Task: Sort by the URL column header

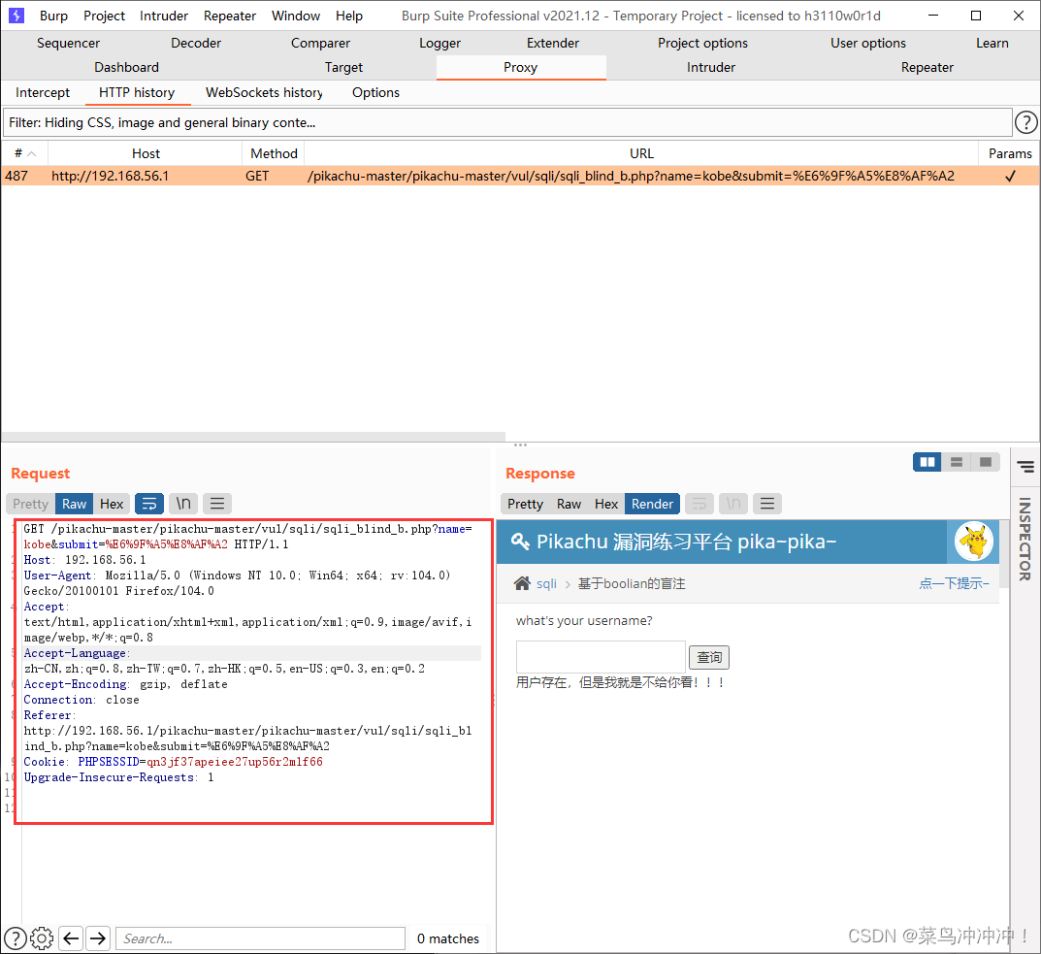Action: tap(641, 153)
